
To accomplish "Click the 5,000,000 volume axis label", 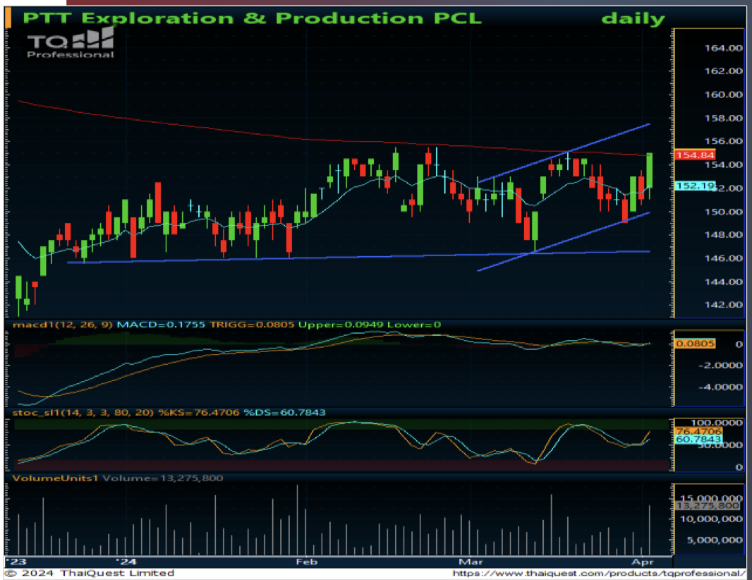I will [x=715, y=540].
